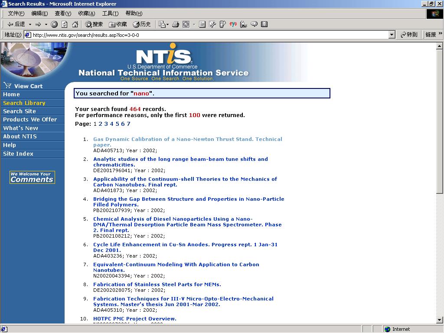
Task: Click the Mail toolbar icon
Action: coord(162,24)
